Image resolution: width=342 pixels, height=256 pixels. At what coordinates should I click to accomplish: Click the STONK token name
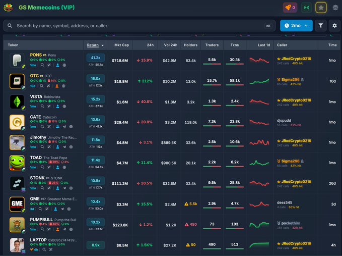[37, 178]
